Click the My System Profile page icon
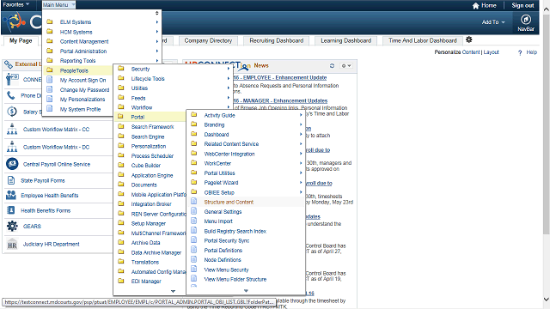The image size is (550, 309). (50, 109)
